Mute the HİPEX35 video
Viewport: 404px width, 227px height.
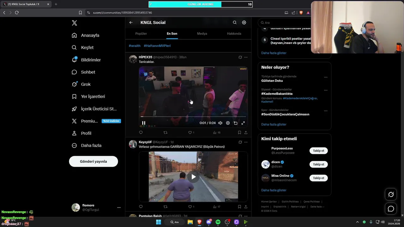[220, 123]
